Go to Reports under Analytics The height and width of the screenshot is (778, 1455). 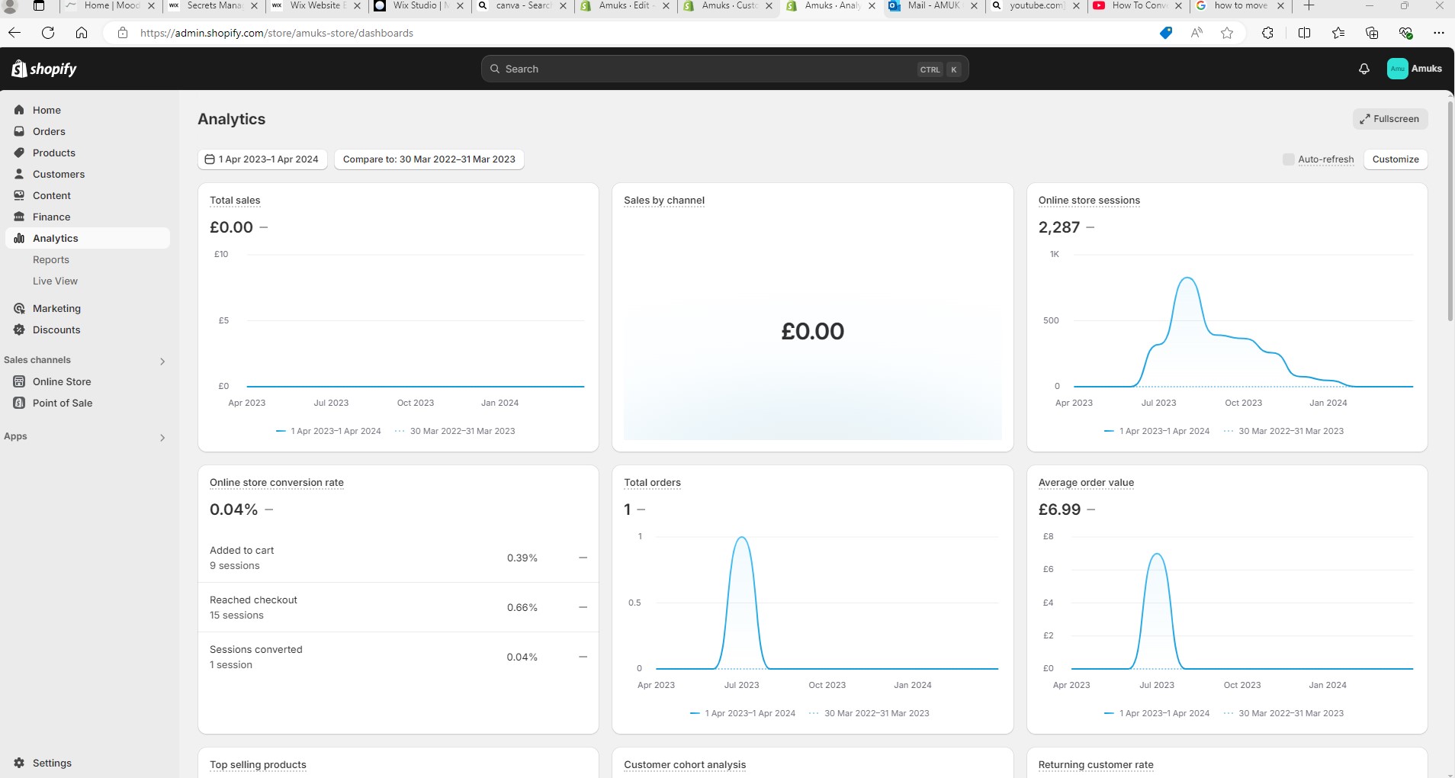pos(51,259)
